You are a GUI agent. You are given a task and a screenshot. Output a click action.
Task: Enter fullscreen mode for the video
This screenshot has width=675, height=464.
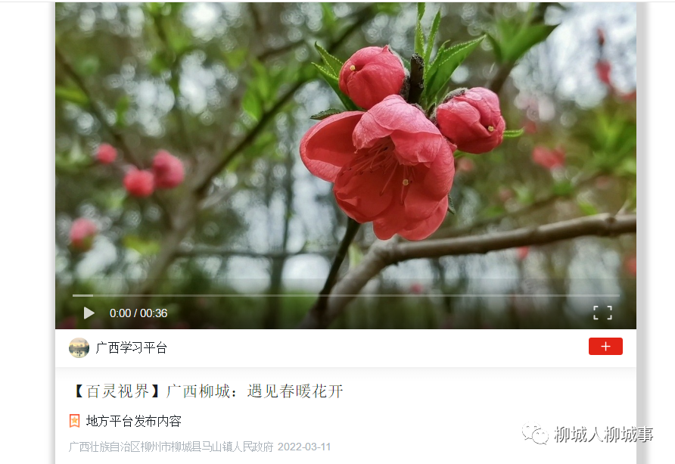(x=602, y=313)
